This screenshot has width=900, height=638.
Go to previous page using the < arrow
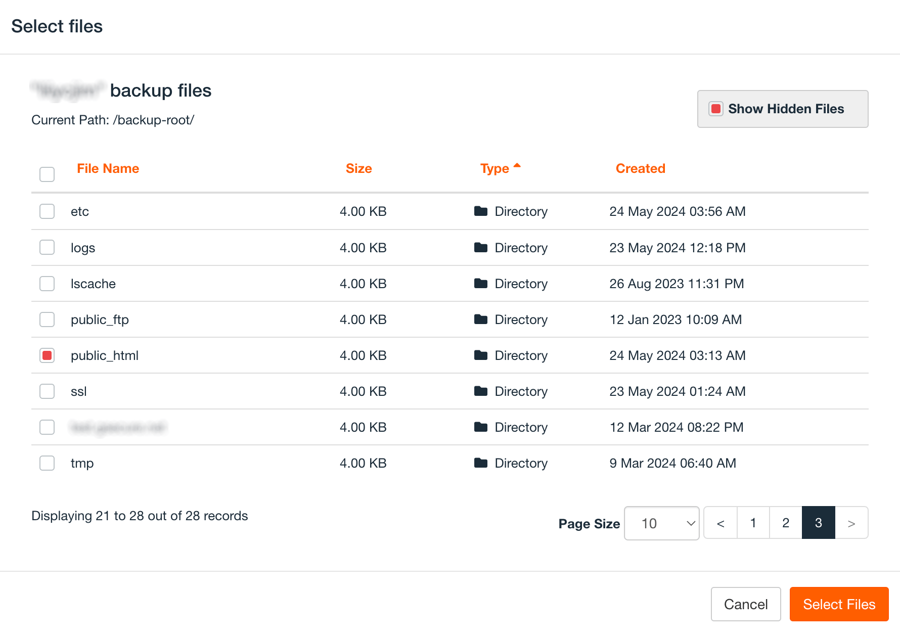pos(721,523)
